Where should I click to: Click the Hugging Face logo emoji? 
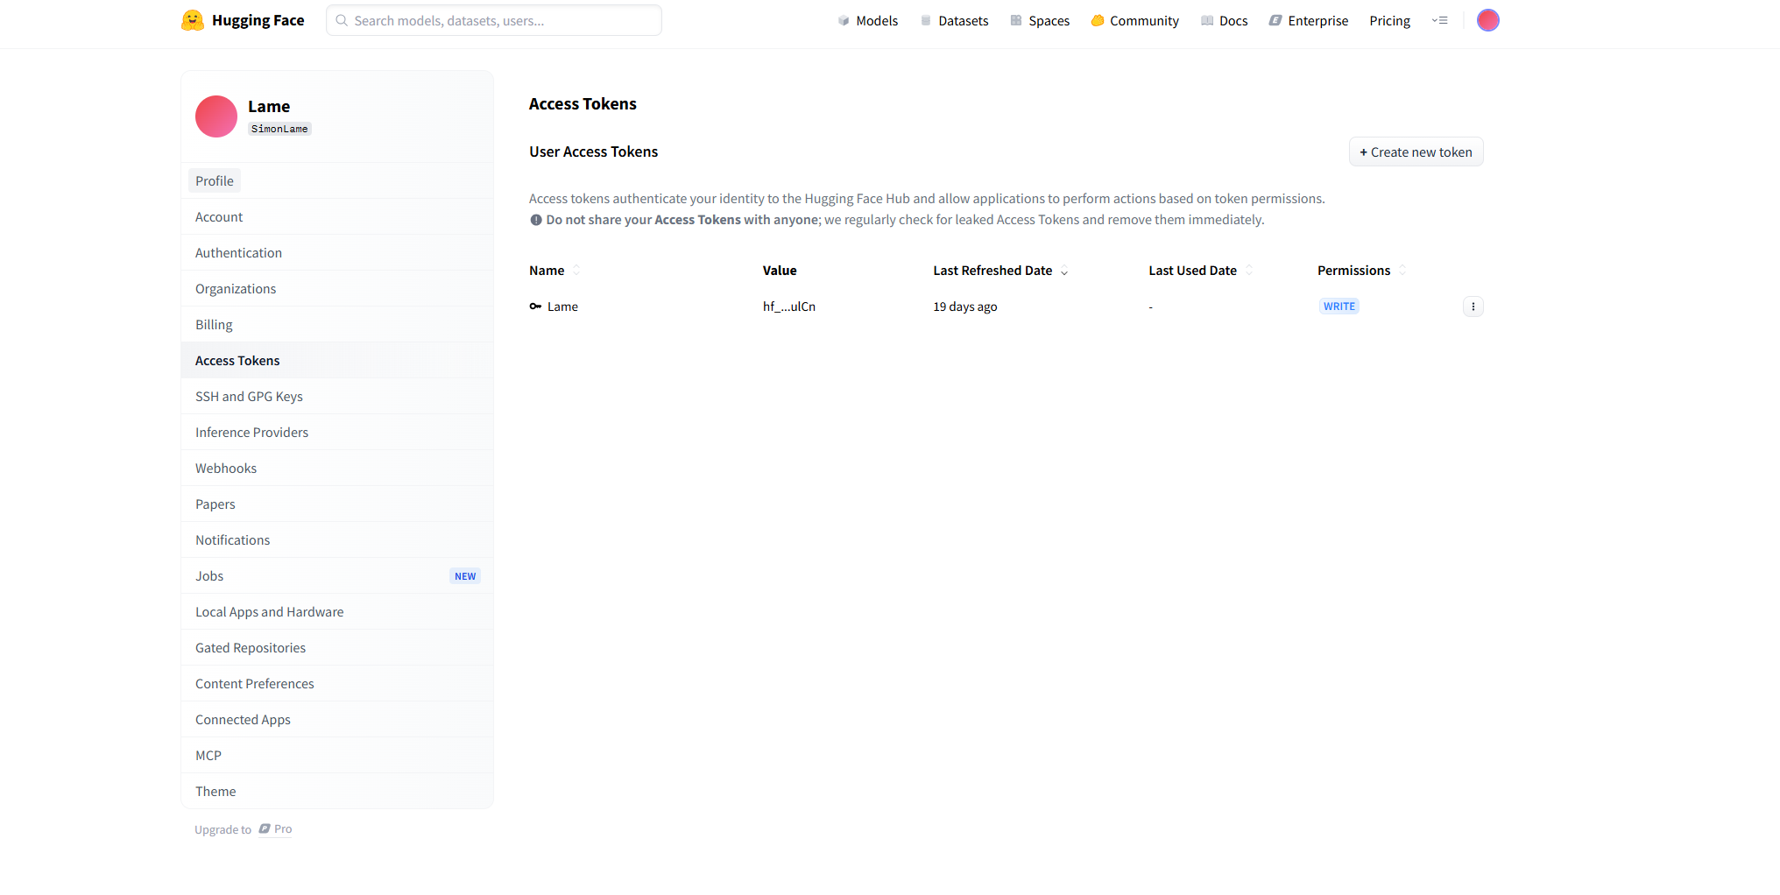point(192,20)
